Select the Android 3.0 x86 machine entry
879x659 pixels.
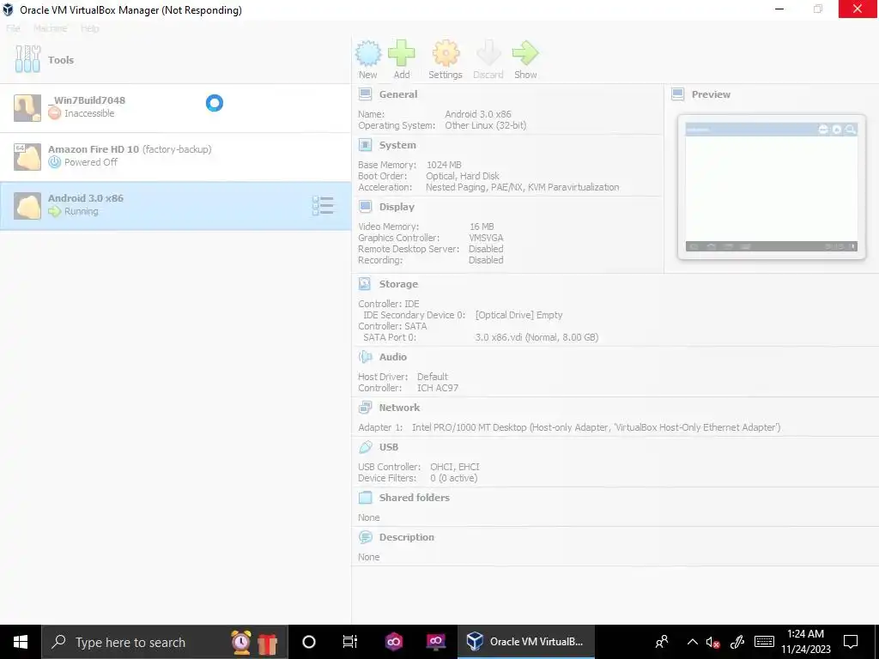pyautogui.click(x=175, y=206)
